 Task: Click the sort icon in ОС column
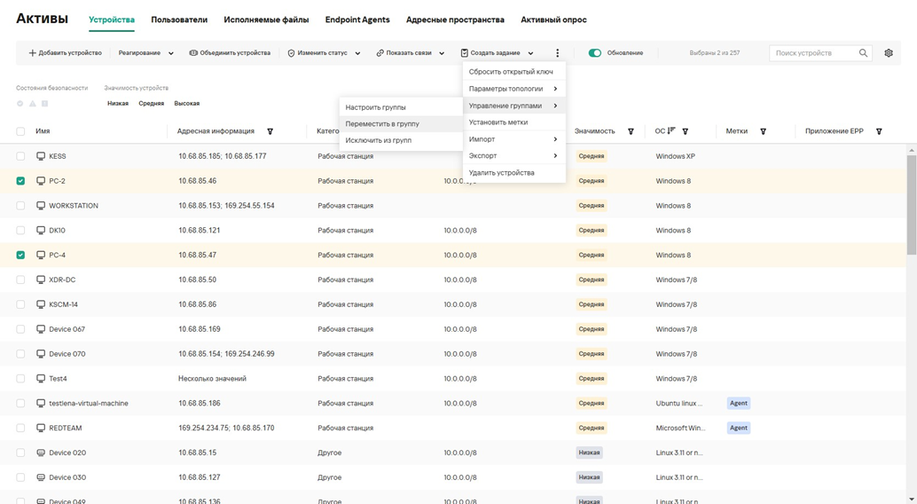tap(671, 131)
